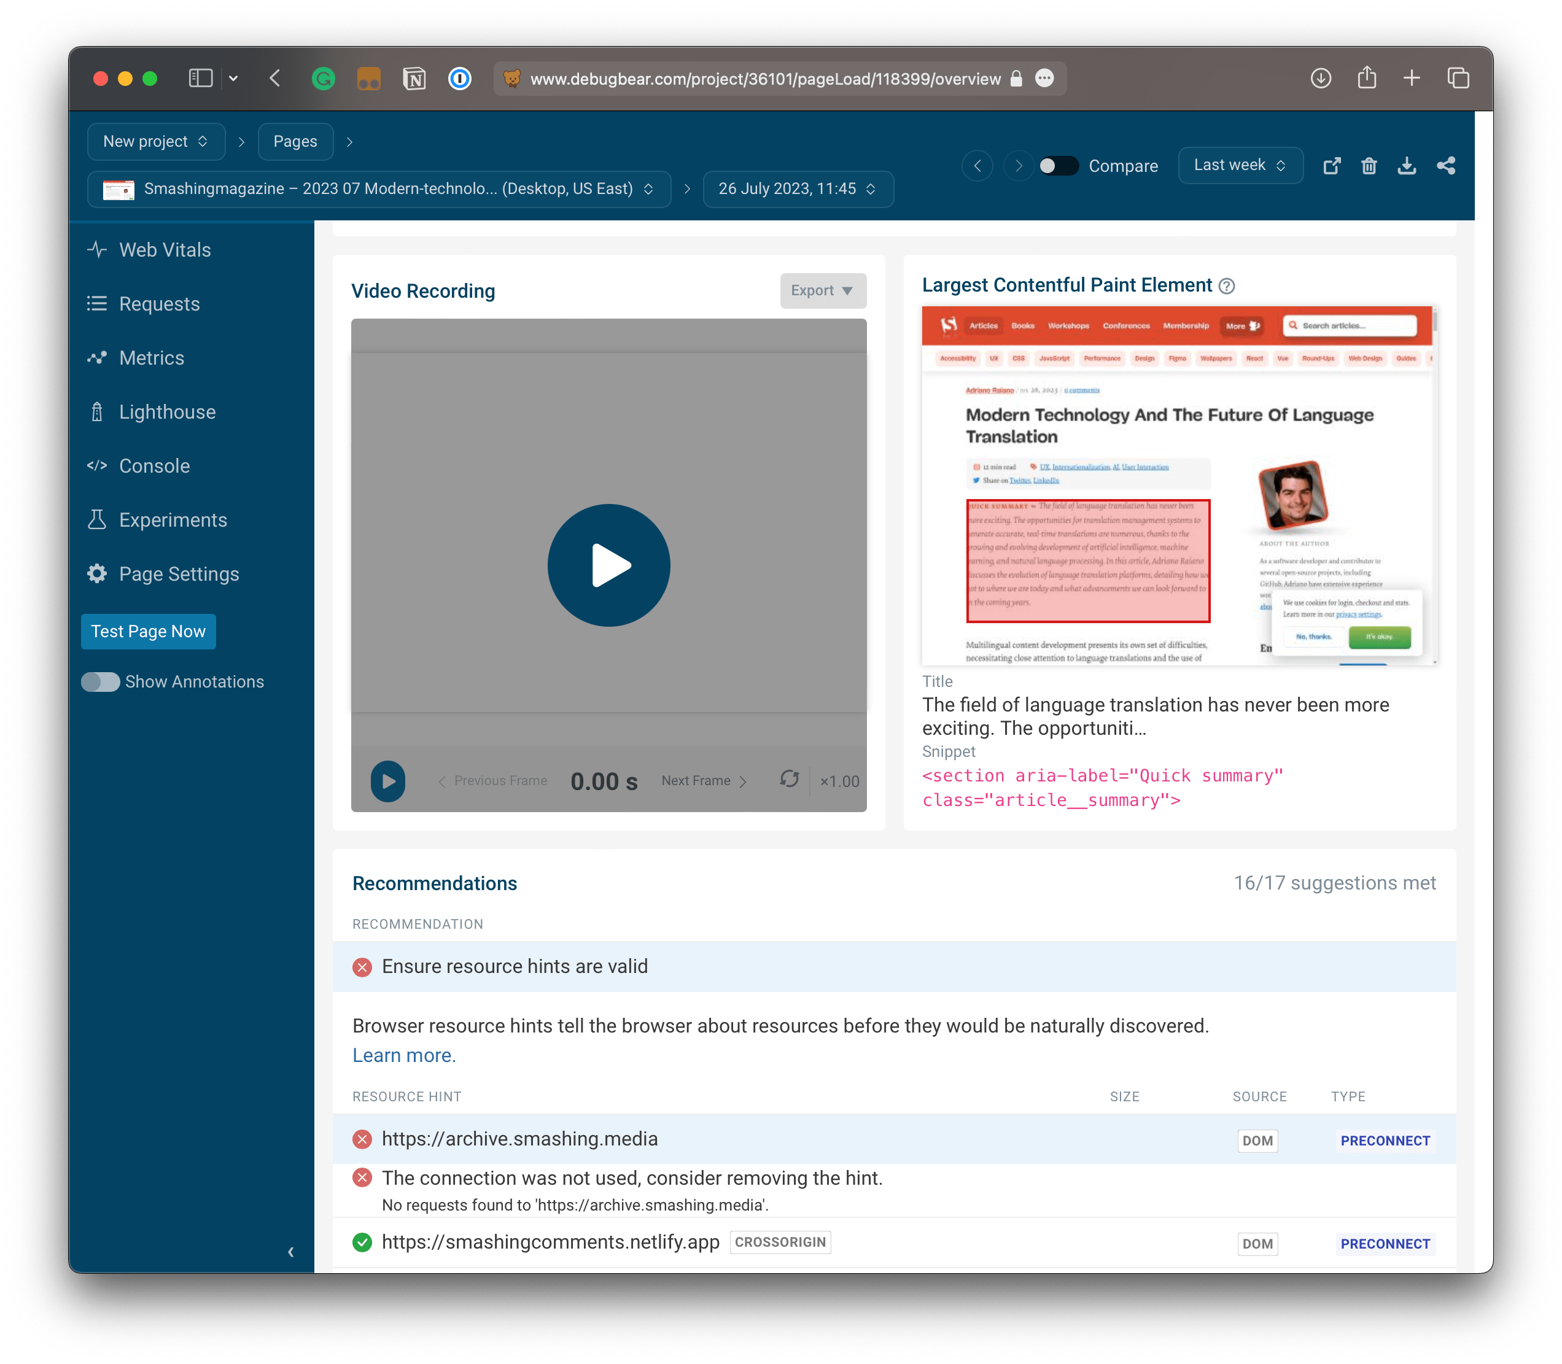Viewport: 1562px width, 1364px height.
Task: Download the test report
Action: coord(1407,165)
